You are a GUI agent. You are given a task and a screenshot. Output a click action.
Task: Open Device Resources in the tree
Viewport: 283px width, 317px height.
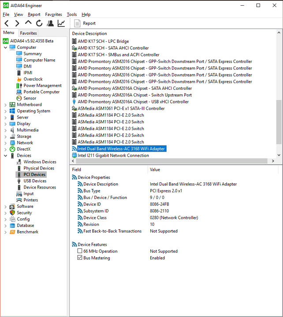pos(40,187)
